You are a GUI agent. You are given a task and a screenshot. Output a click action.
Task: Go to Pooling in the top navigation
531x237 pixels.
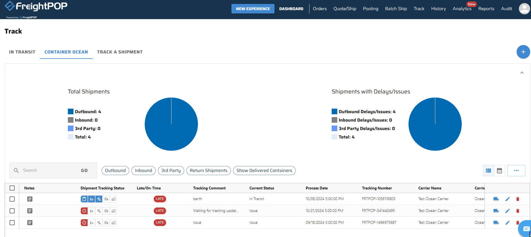371,9
